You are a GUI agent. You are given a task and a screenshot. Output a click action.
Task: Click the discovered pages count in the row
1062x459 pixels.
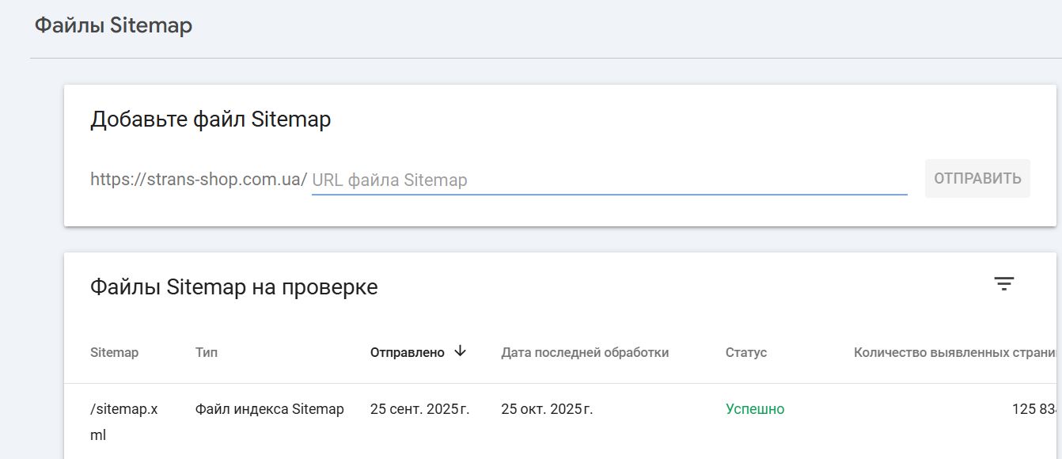[1034, 409]
